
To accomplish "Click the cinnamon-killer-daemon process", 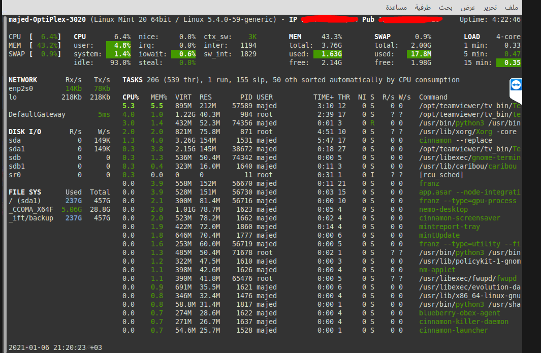I will [x=464, y=322].
